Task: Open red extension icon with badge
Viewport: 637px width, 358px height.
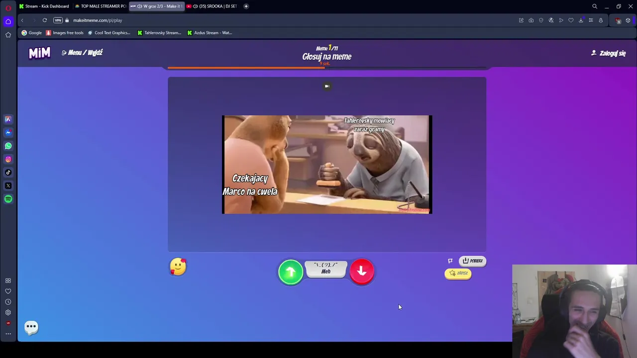Action: (x=618, y=20)
